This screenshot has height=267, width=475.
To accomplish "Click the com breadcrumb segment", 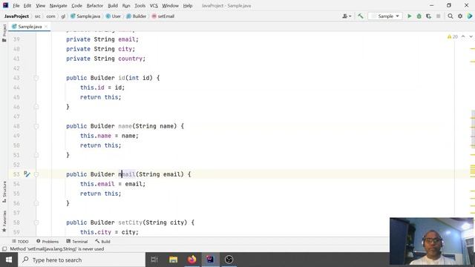I will click(x=50, y=16).
